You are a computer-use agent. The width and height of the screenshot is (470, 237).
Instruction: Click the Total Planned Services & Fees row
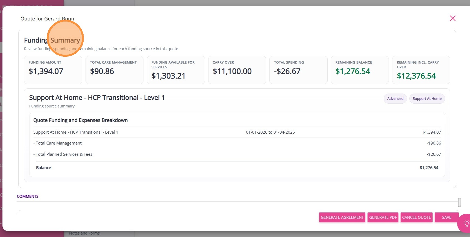pos(237,154)
